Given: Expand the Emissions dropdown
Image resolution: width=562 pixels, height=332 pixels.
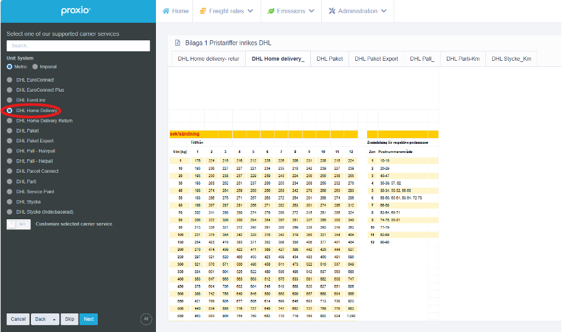Looking at the screenshot, I should (x=311, y=11).
